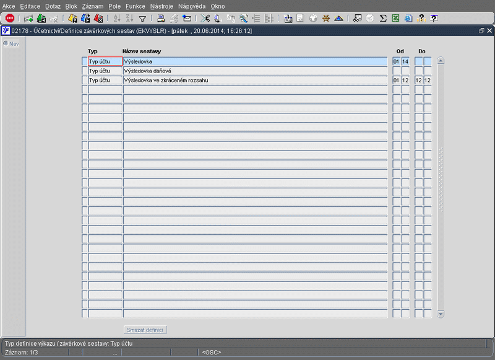Open the Záznam menu
Screen dimensions: 495x360
(x=93, y=6)
